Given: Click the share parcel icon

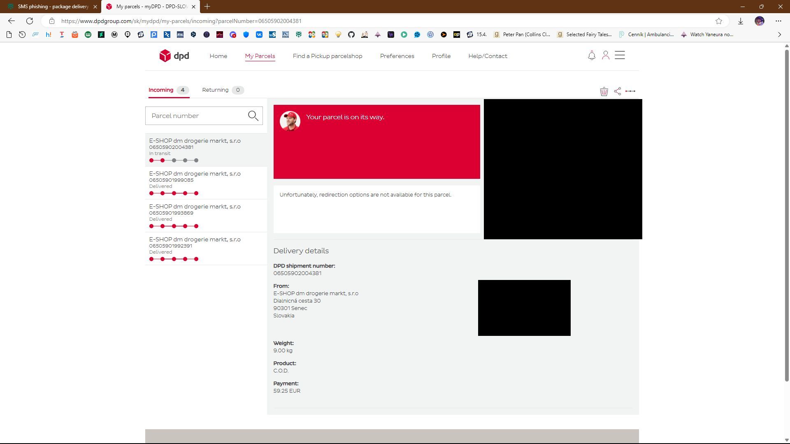Looking at the screenshot, I should click(x=617, y=91).
